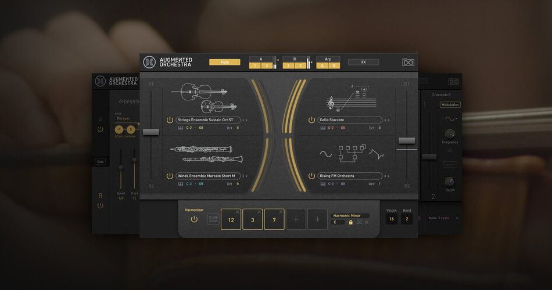Image resolution: width=552 pixels, height=290 pixels.
Task: Click the keyboard range icon under Cello Staccato
Action: click(323, 128)
